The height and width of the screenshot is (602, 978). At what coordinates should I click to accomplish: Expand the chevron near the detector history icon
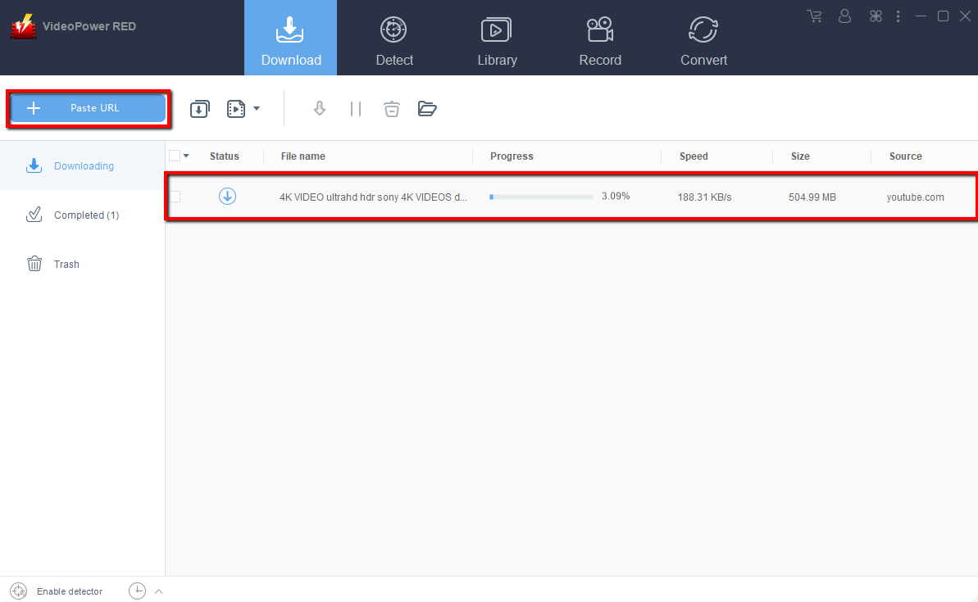[159, 591]
